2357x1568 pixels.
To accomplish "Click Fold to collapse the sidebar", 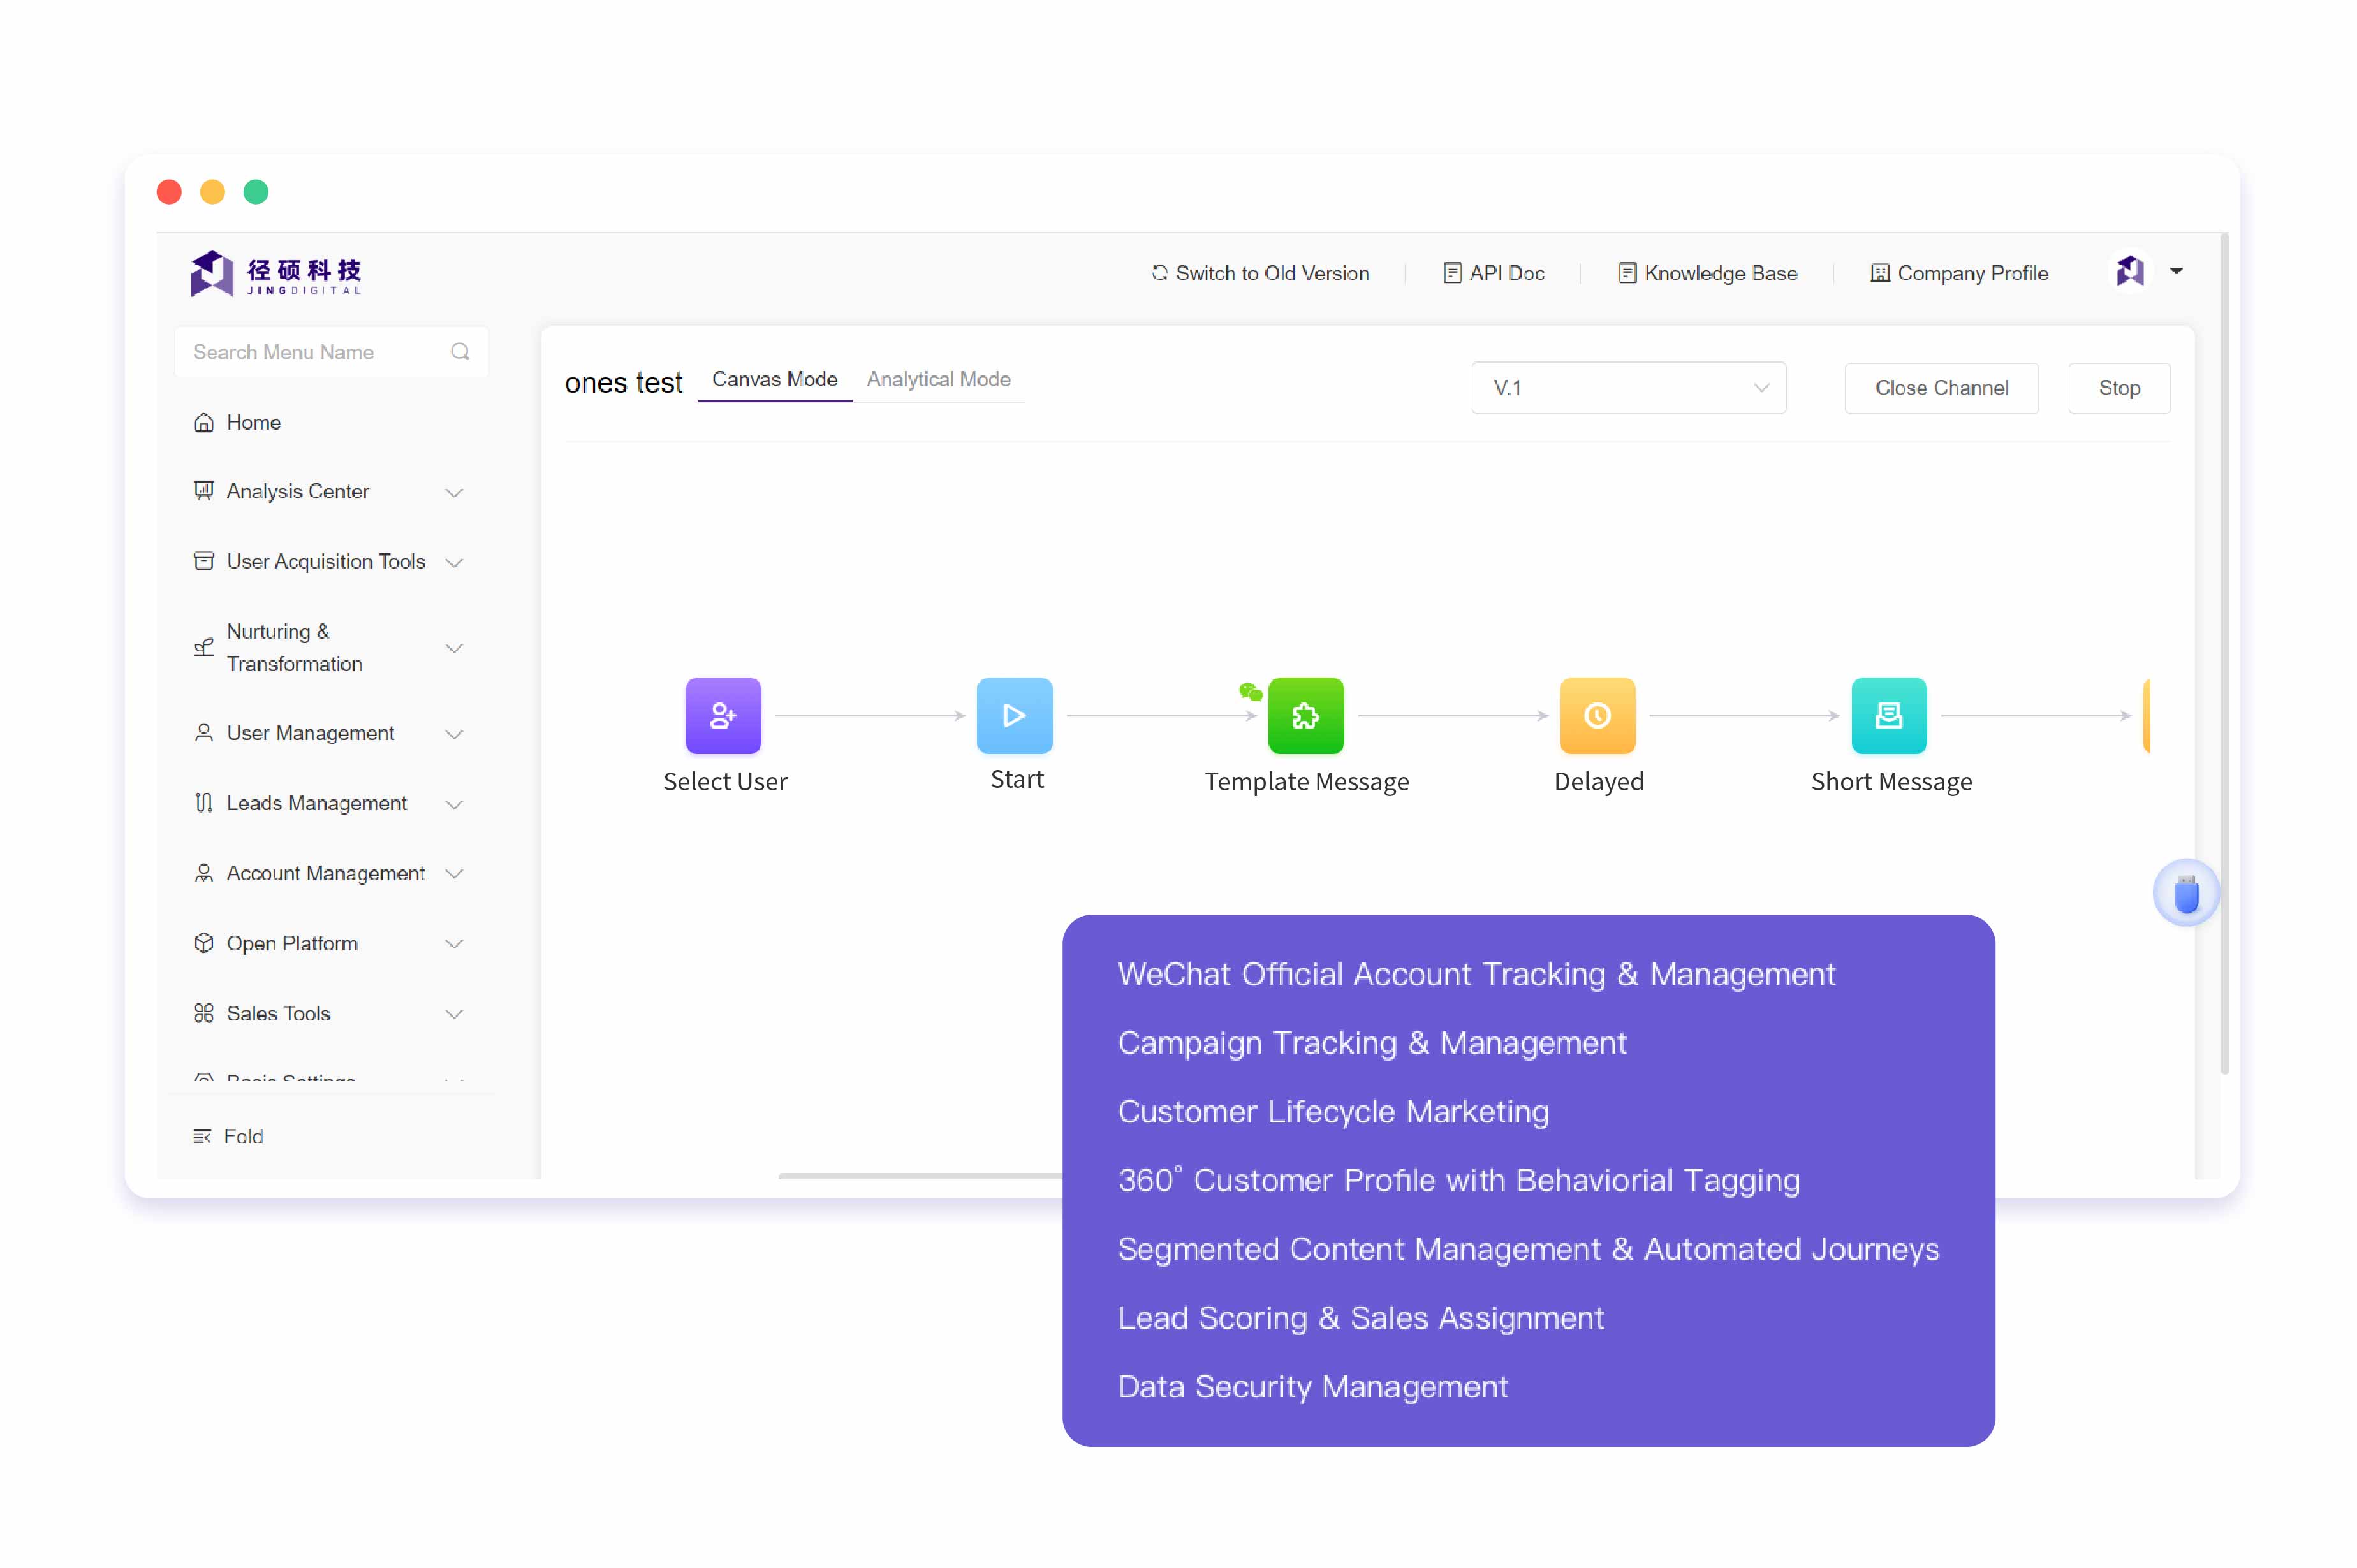I will click(228, 1136).
